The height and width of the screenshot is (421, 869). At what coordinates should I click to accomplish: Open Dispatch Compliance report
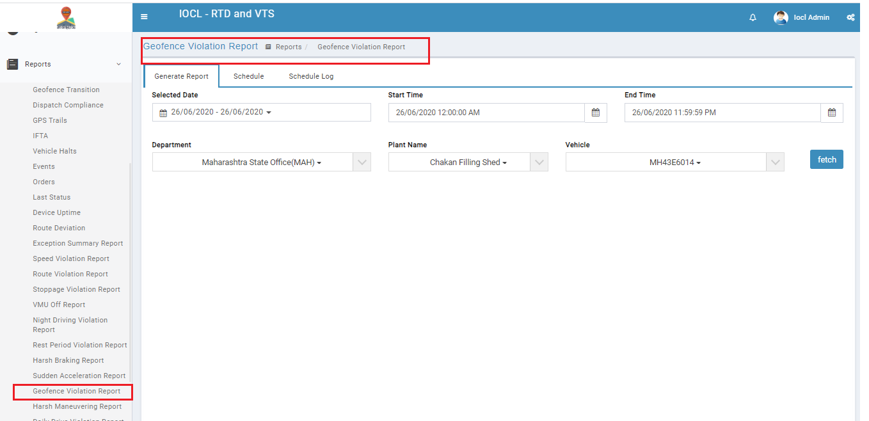[x=68, y=105]
